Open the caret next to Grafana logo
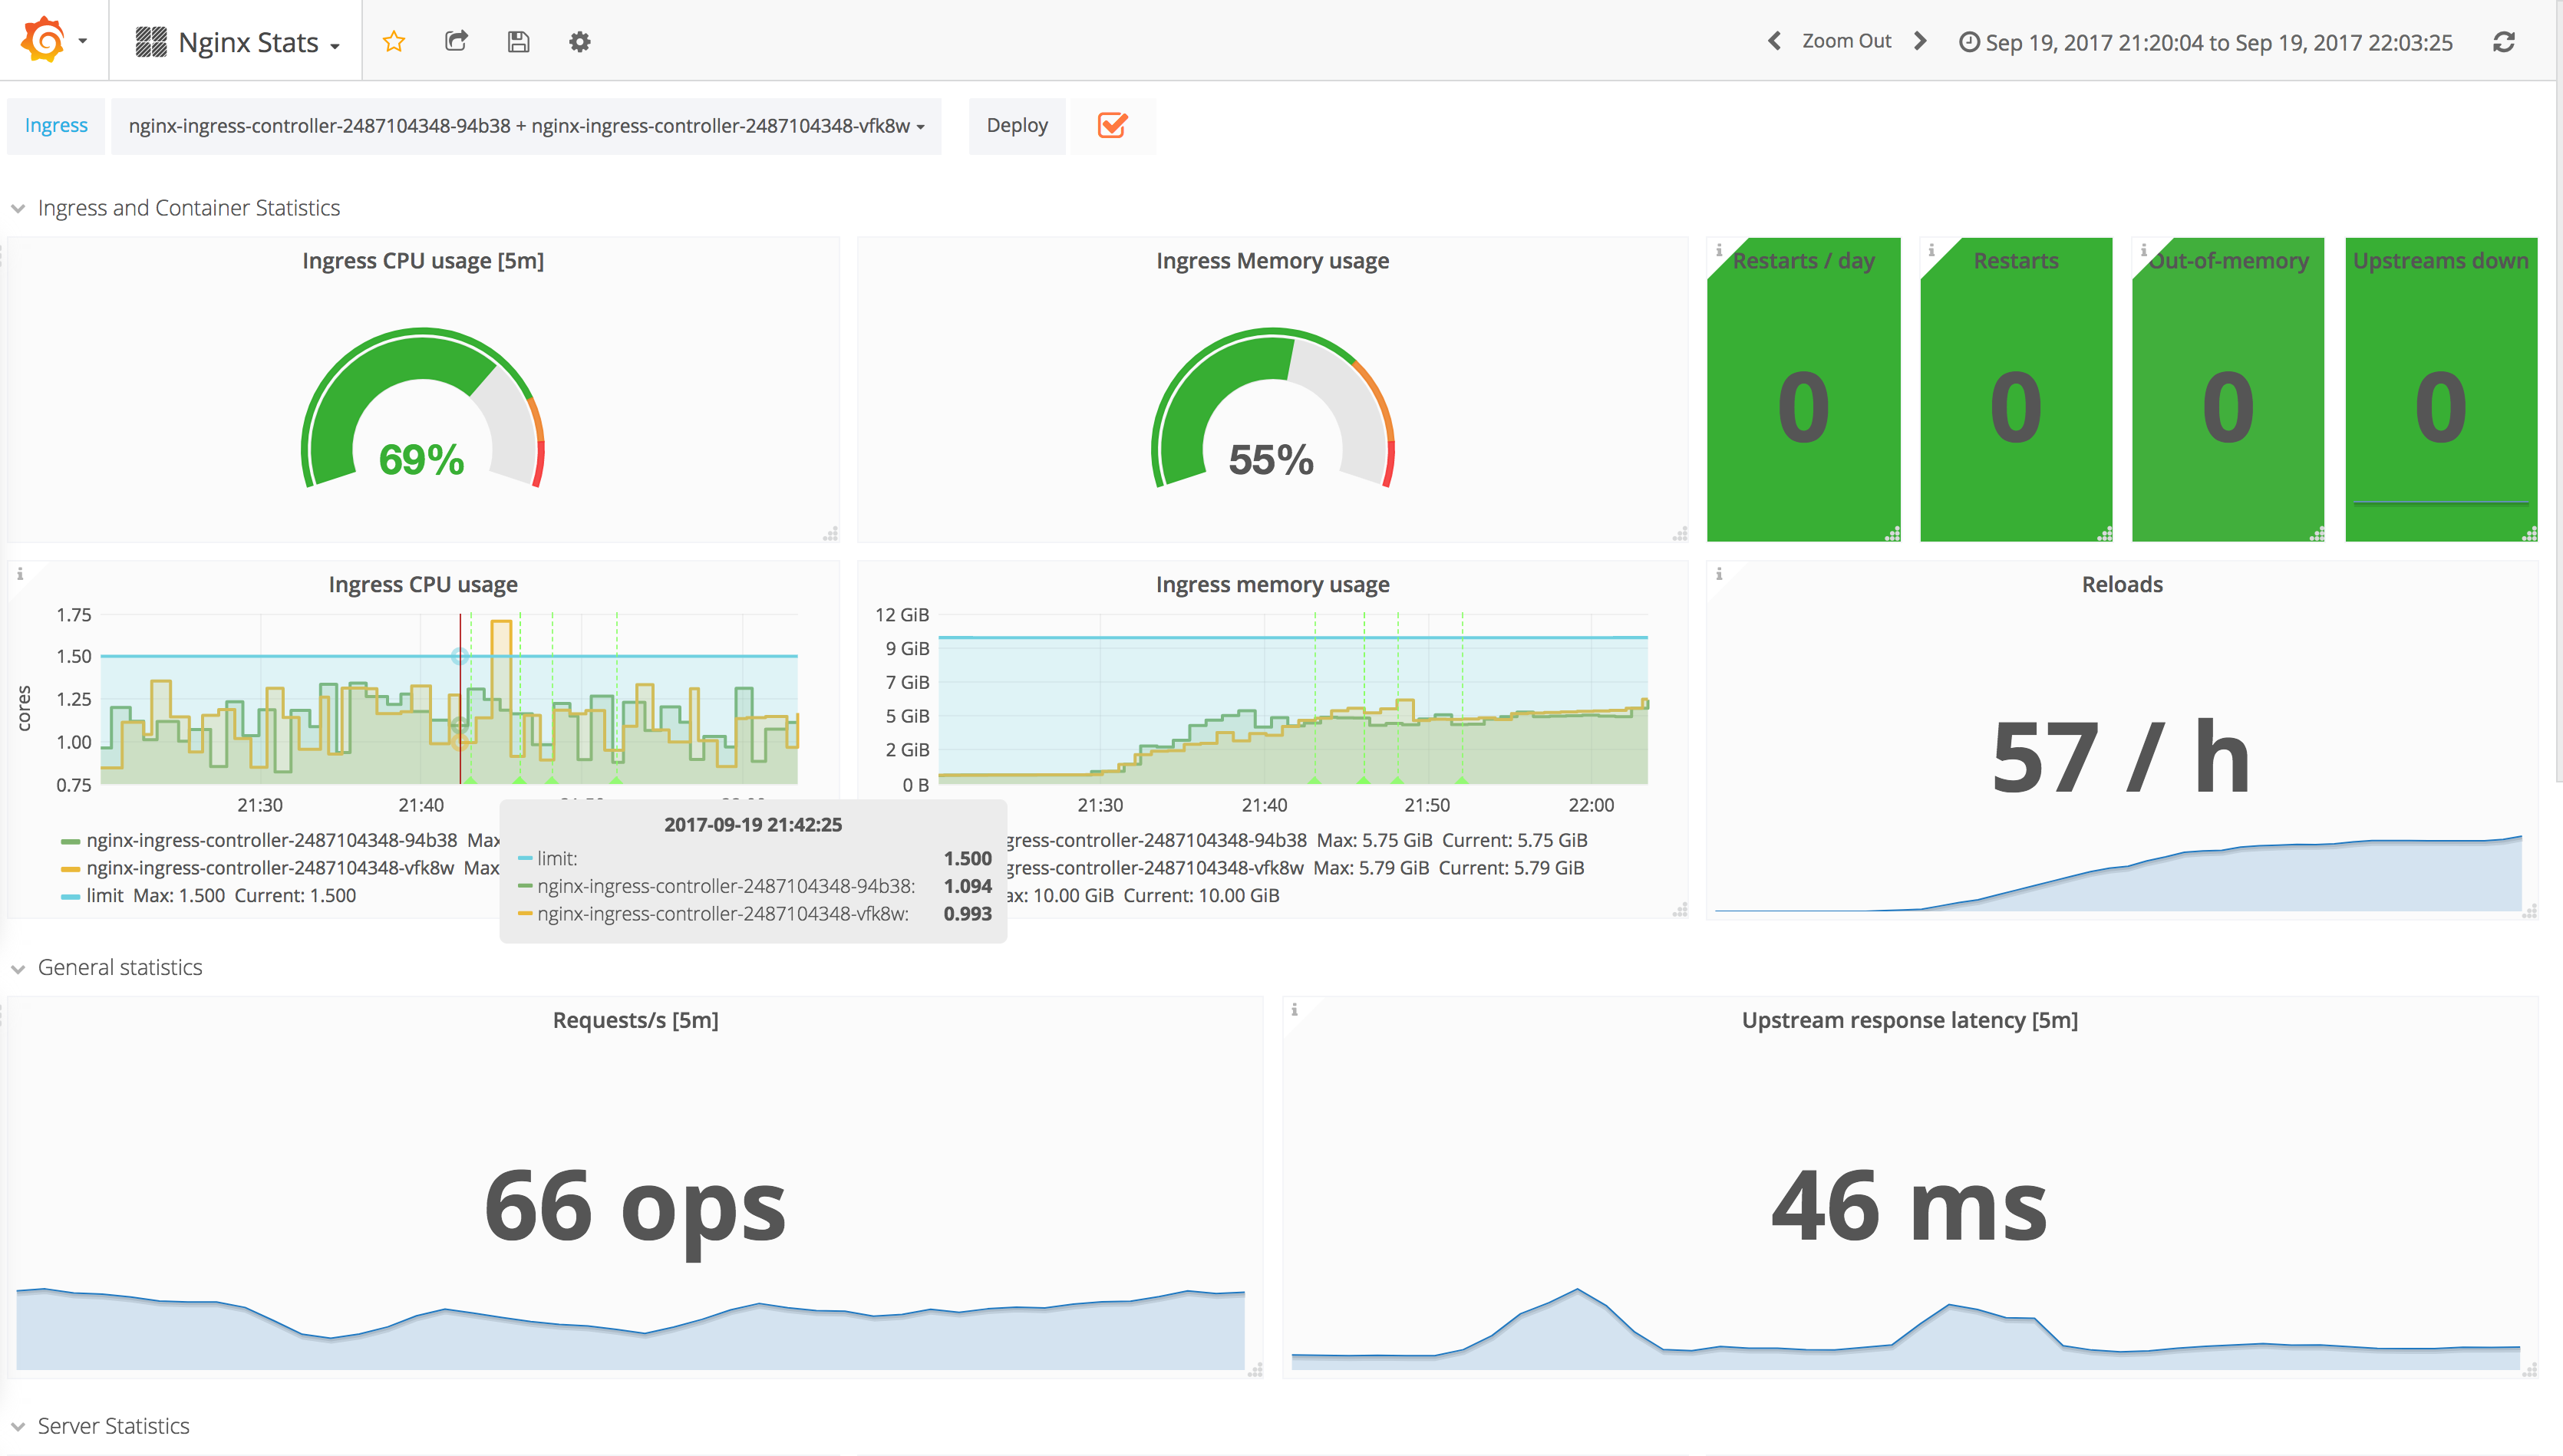 (83, 42)
